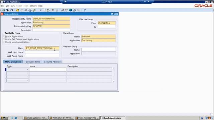Screen dimensions: 214x120
Task: Switch to the Securing Attributes tab
Action: 53,62
